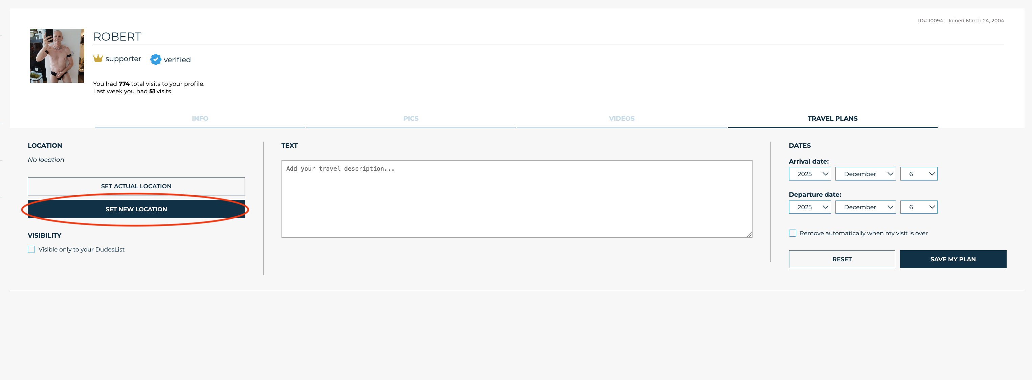Open the arrival month dropdown
The height and width of the screenshot is (380, 1032).
(865, 174)
